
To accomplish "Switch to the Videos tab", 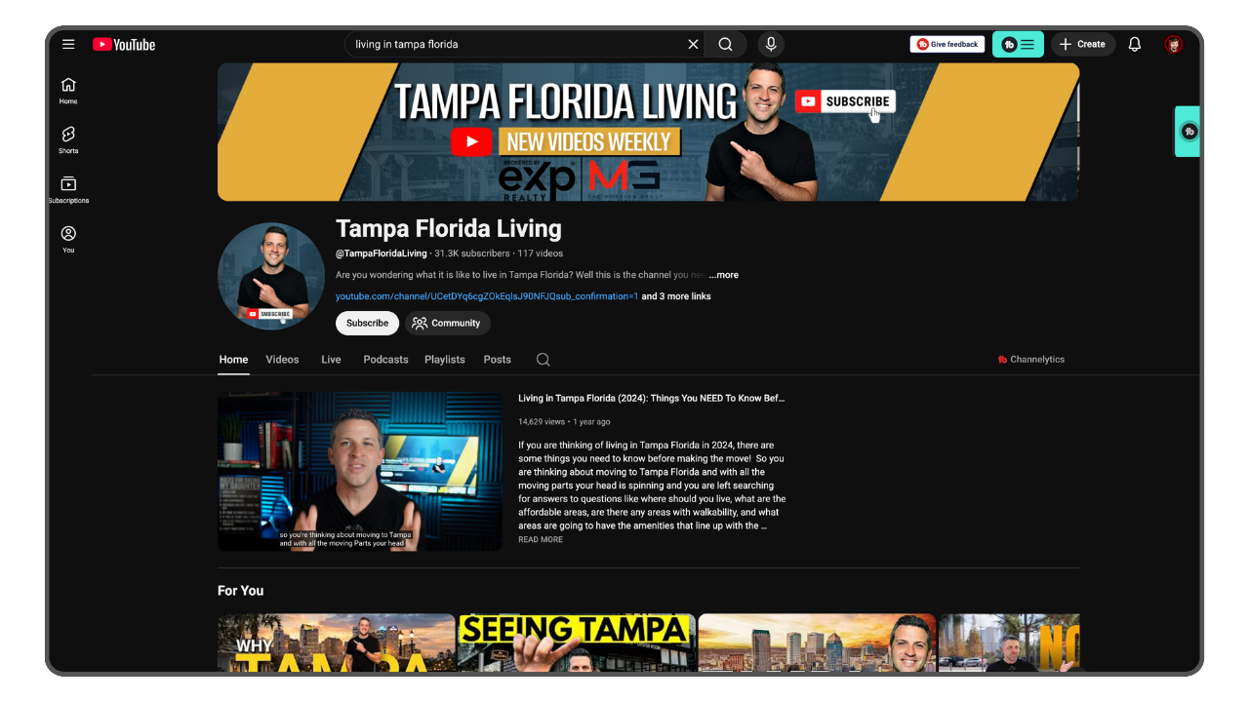I will 282,359.
